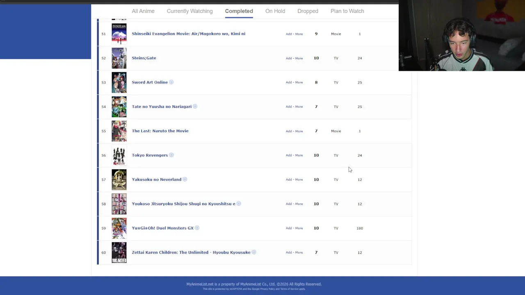Click Add in the Yu☆Gi☆Oh! GX row
This screenshot has width=525, height=295.
click(289, 228)
